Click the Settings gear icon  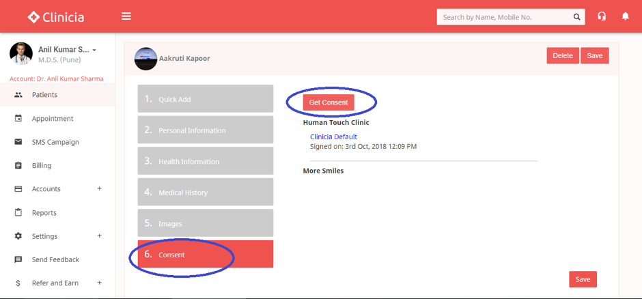click(18, 236)
